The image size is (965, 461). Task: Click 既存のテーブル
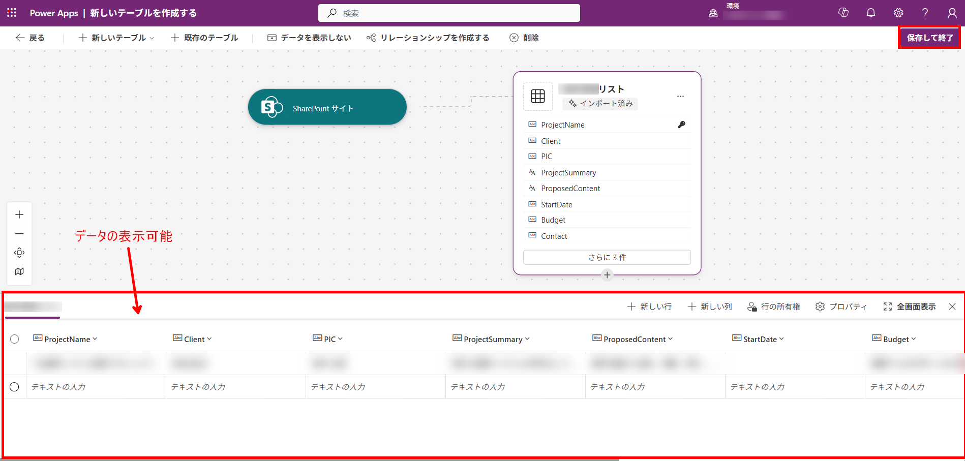click(204, 38)
